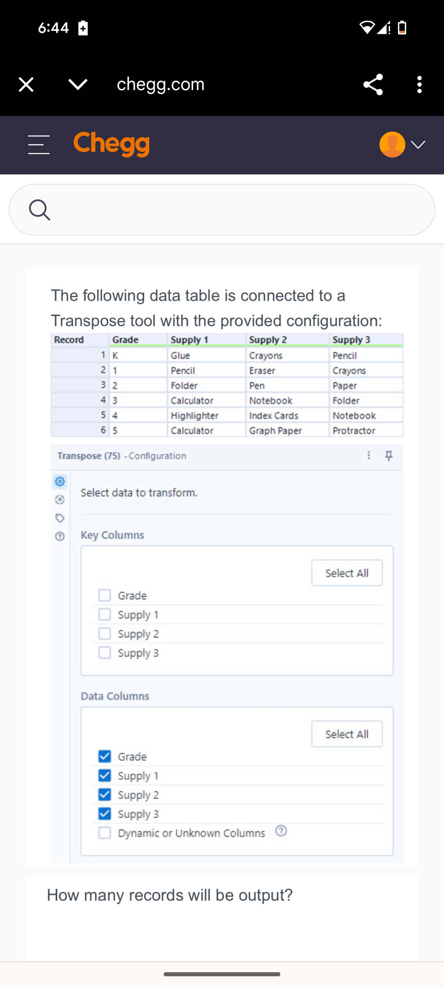This screenshot has width=444, height=987.
Task: Tap the search magnifier in Chegg search bar
Action: point(40,210)
